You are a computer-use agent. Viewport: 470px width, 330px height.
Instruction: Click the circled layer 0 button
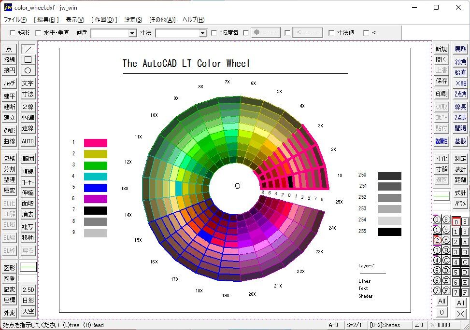point(437,220)
